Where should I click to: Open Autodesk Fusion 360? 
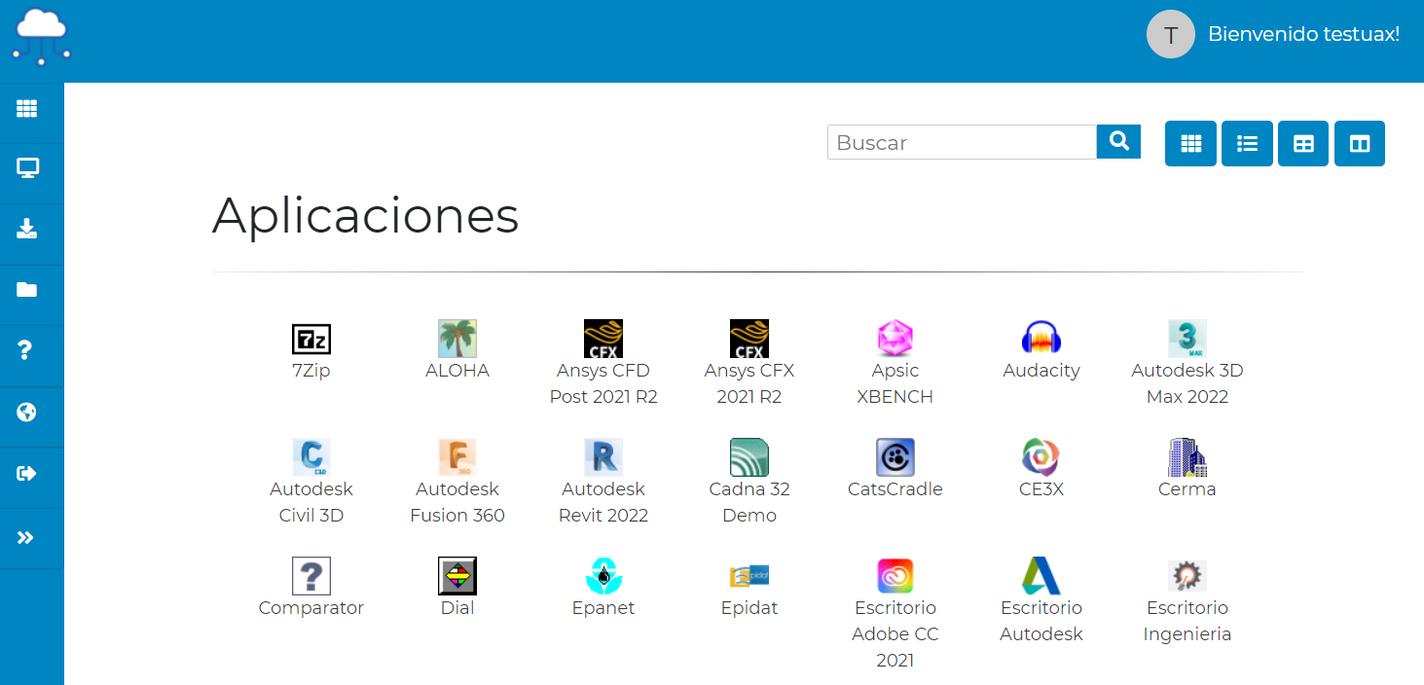click(457, 483)
